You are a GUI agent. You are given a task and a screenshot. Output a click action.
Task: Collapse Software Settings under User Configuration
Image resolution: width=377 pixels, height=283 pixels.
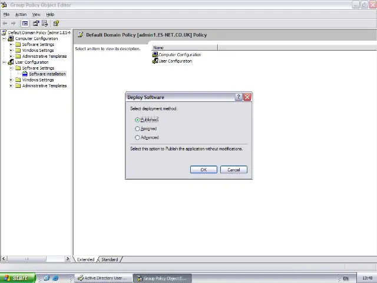coord(11,68)
